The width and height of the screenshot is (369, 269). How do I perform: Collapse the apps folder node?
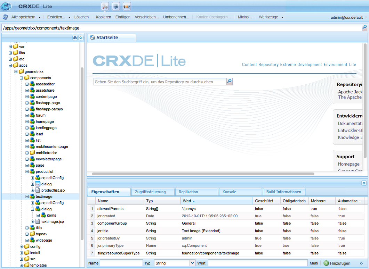(10, 65)
